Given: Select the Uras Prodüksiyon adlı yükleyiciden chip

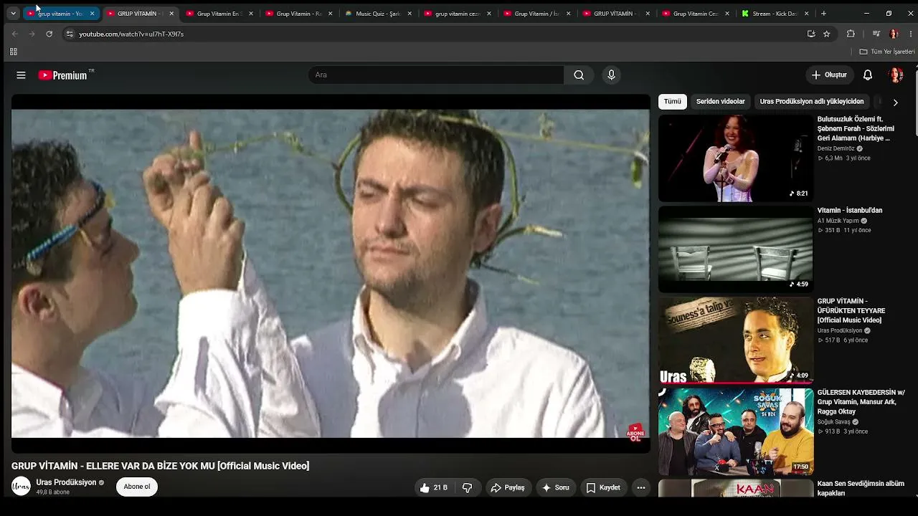Looking at the screenshot, I should [812, 102].
